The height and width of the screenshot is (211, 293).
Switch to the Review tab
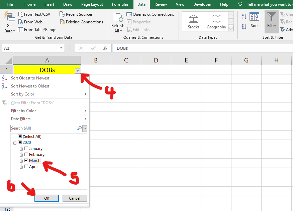(161, 4)
